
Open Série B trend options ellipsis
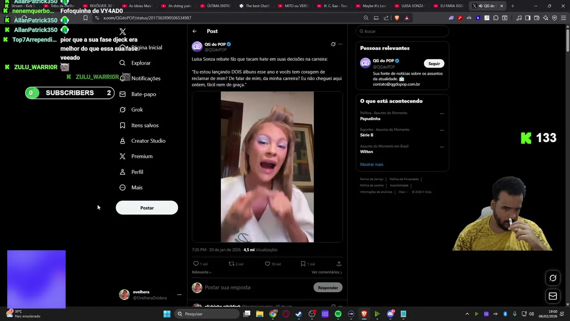(442, 130)
